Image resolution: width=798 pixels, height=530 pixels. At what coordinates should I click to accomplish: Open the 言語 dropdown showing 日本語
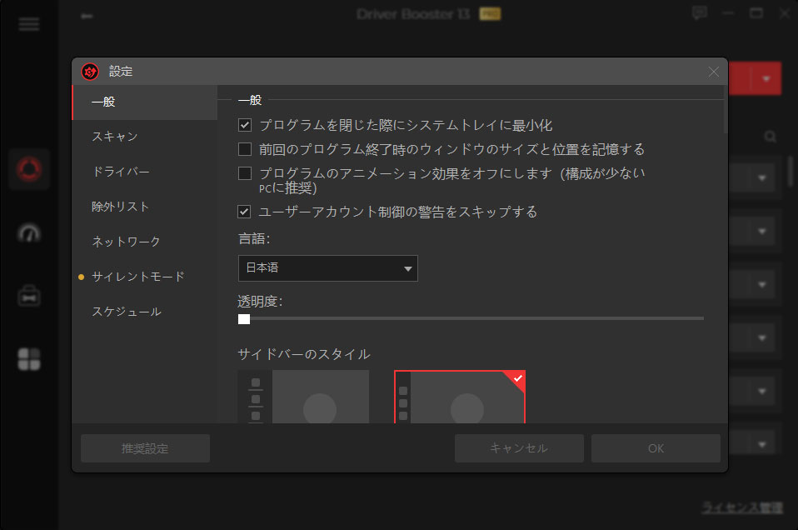pyautogui.click(x=327, y=268)
